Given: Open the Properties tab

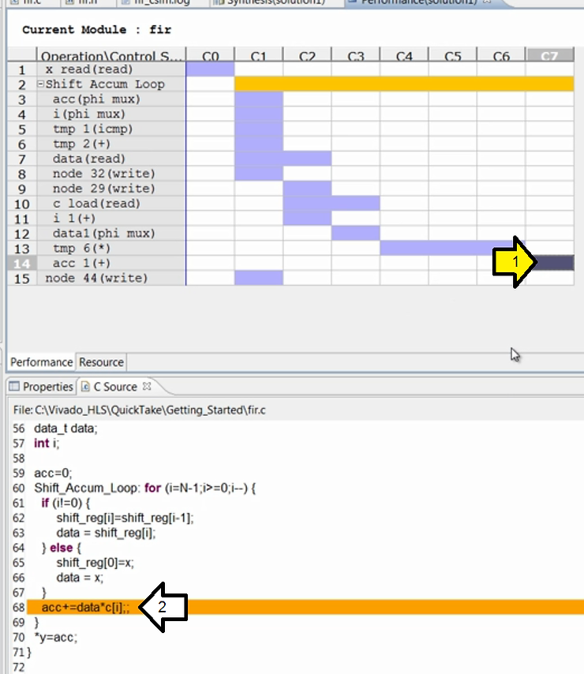Looking at the screenshot, I should 41,387.
